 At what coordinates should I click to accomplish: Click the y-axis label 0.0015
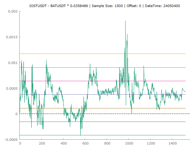tap(12, 37)
